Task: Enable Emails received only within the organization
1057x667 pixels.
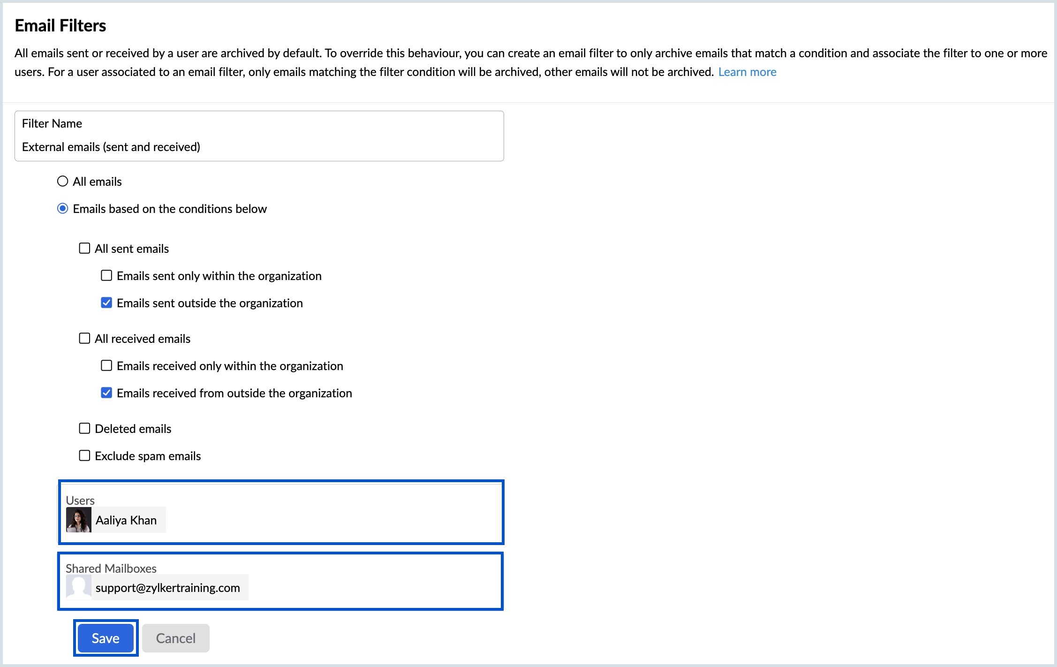Action: point(106,365)
